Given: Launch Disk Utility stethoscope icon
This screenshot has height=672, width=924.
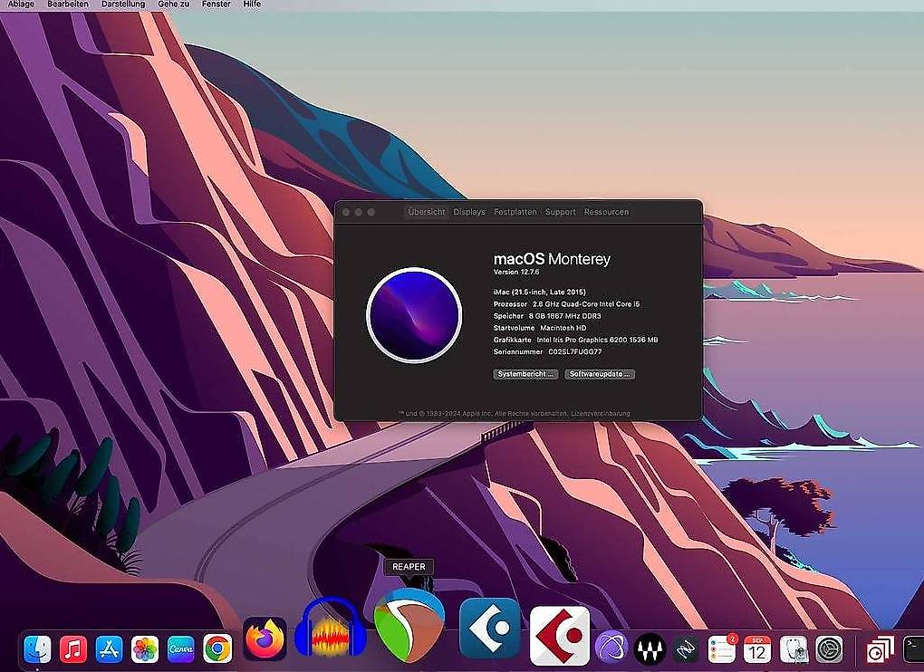Looking at the screenshot, I should coord(794,649).
